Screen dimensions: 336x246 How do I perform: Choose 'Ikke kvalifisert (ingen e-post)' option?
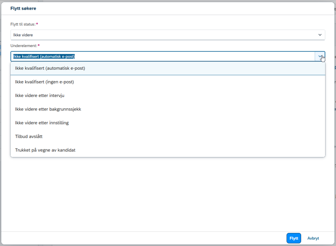click(168, 82)
